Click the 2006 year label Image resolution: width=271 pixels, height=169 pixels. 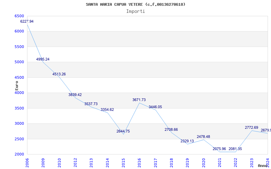pos(27,163)
